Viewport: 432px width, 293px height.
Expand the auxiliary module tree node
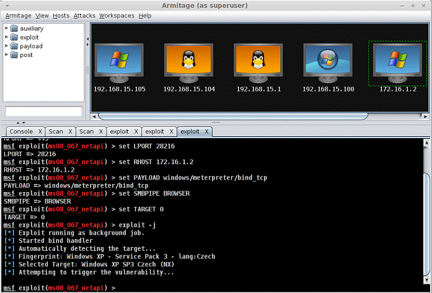6,28
